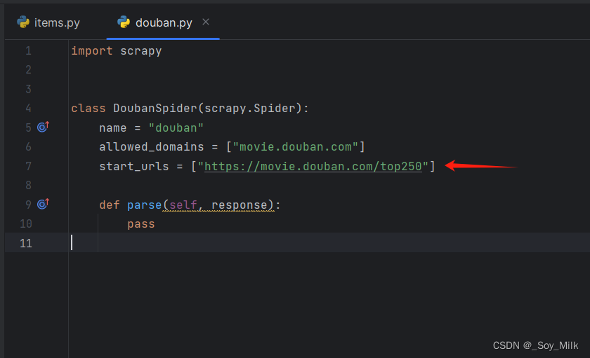Viewport: 590px width, 358px height.
Task: Click the "movie.douban.com" string
Action: coord(296,146)
